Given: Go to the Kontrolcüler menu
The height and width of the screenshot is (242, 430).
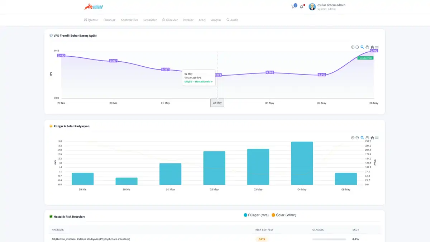Looking at the screenshot, I should pyautogui.click(x=129, y=20).
